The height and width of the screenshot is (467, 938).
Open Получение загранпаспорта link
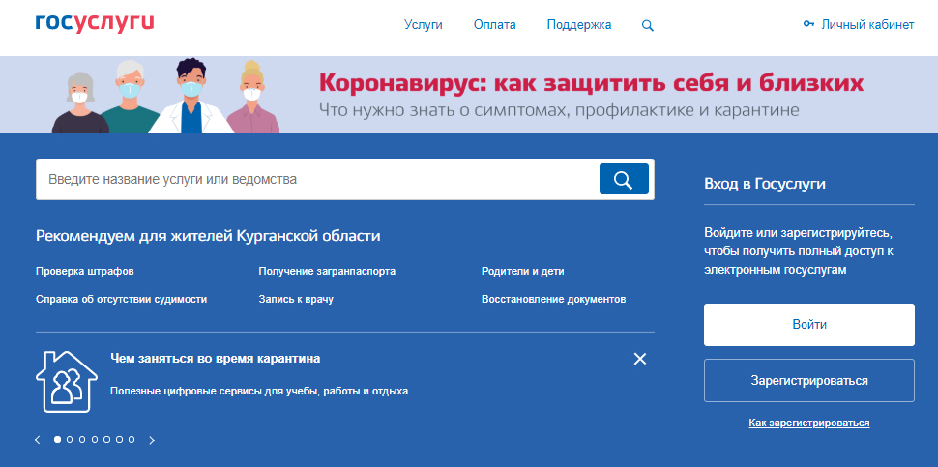[x=327, y=271]
